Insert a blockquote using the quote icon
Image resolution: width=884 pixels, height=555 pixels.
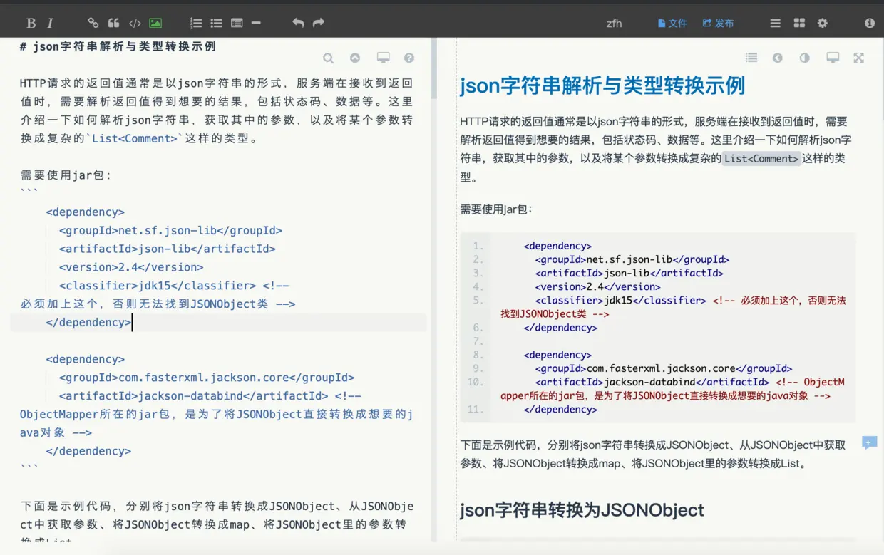coord(113,23)
